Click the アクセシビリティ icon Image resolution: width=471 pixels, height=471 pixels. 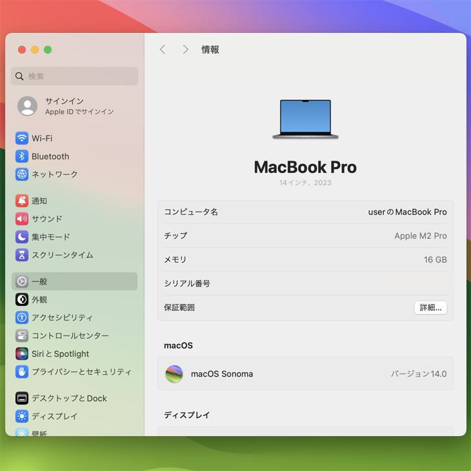tap(22, 317)
